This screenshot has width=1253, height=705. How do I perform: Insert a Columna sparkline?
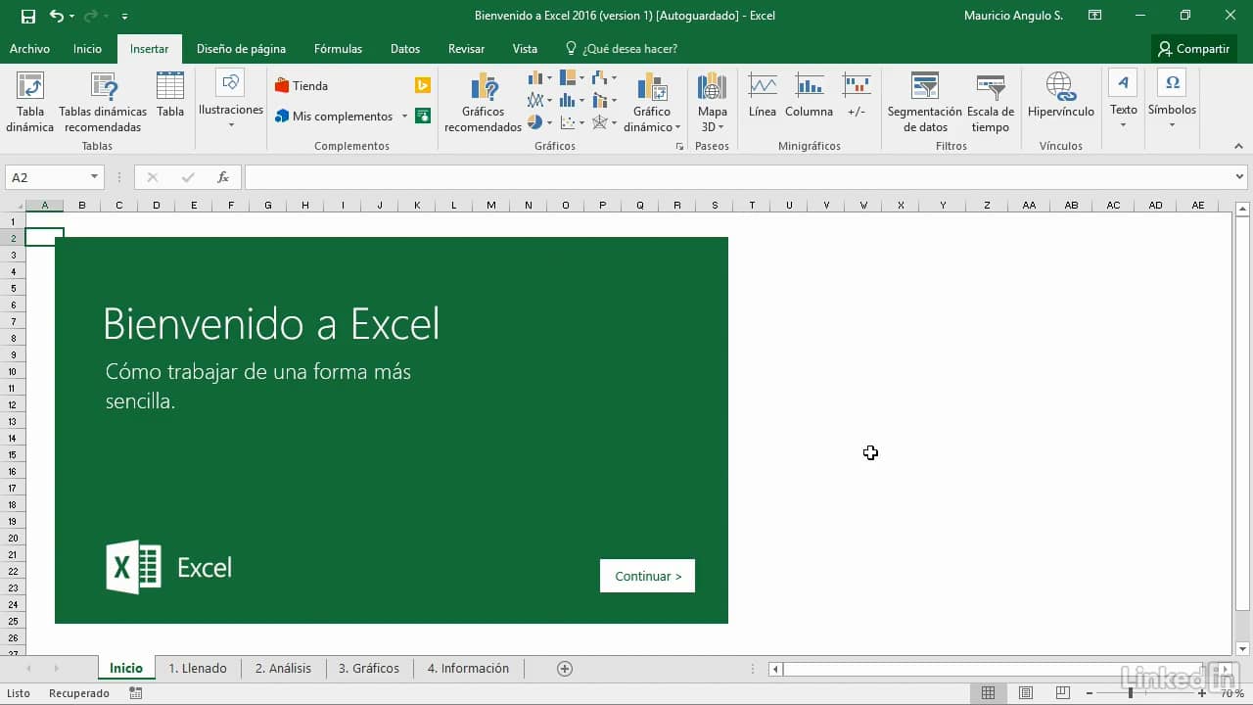pyautogui.click(x=809, y=95)
